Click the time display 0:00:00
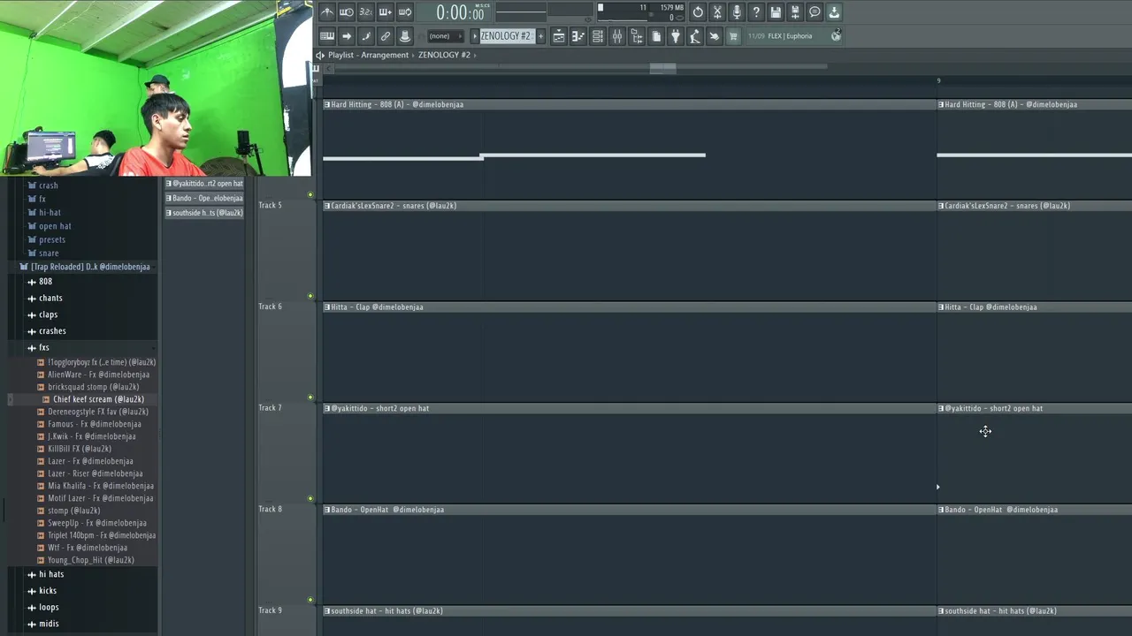 pos(460,13)
